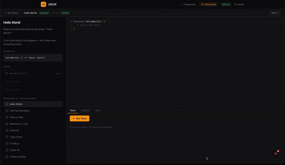This screenshot has width=285, height=165.
Task: Click the hint question-mark icon
Action: [x=6, y=74]
